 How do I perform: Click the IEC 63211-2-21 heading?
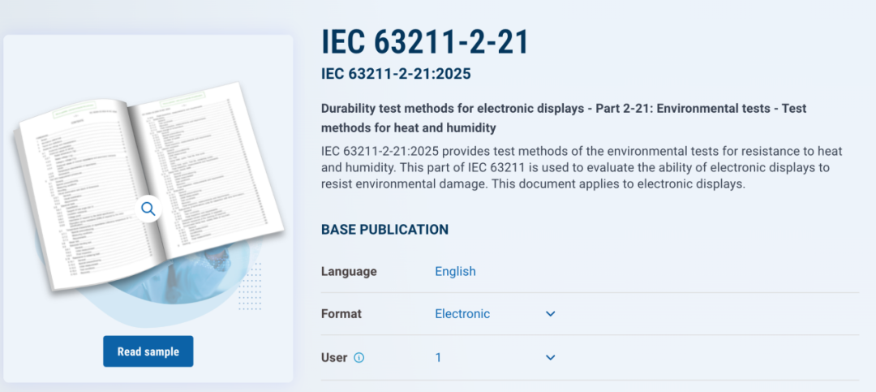[x=425, y=42]
